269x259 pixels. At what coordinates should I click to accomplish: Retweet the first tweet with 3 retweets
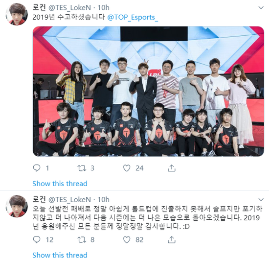(x=82, y=168)
